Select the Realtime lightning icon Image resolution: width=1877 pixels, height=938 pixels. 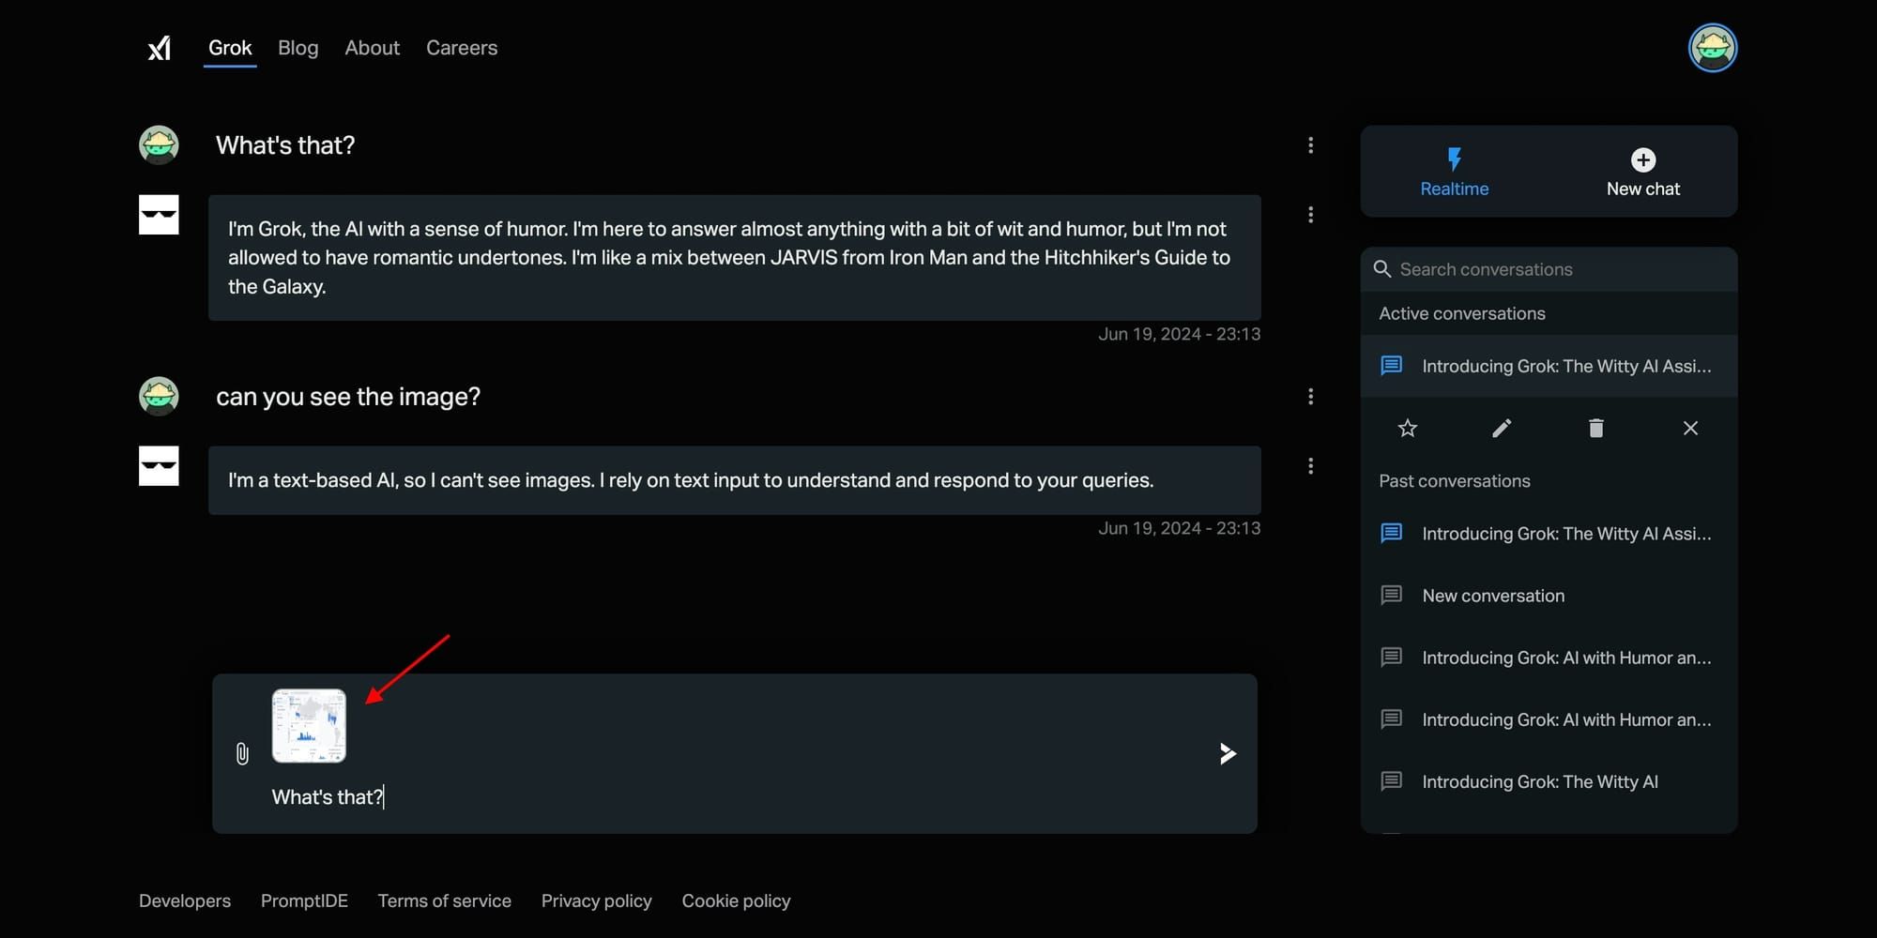click(1454, 159)
